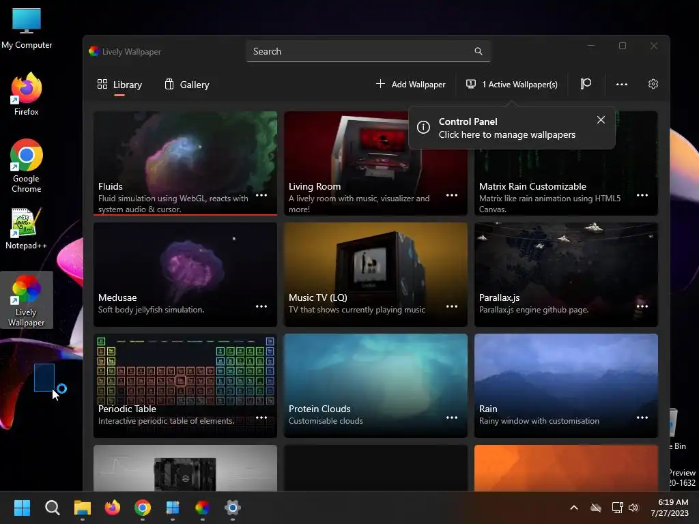Screen dimensions: 699x524
Task: Open the 1 Active Wallpaper(s) control panel
Action: click(x=512, y=84)
